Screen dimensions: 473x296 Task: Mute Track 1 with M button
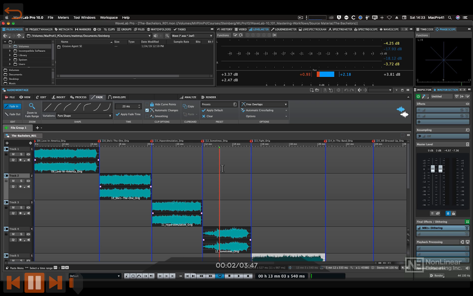click(x=13, y=154)
